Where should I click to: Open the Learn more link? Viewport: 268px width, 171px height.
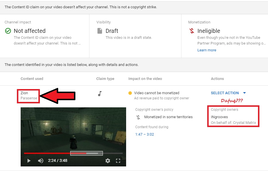[207, 50]
